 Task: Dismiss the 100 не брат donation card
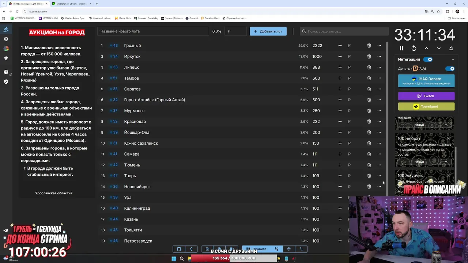pos(448,138)
